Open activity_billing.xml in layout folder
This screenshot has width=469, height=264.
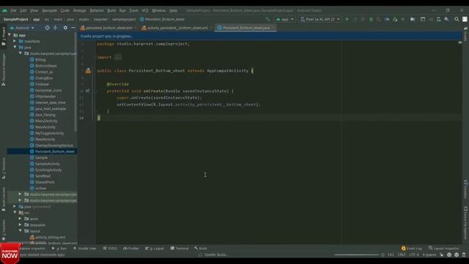pos(48,237)
